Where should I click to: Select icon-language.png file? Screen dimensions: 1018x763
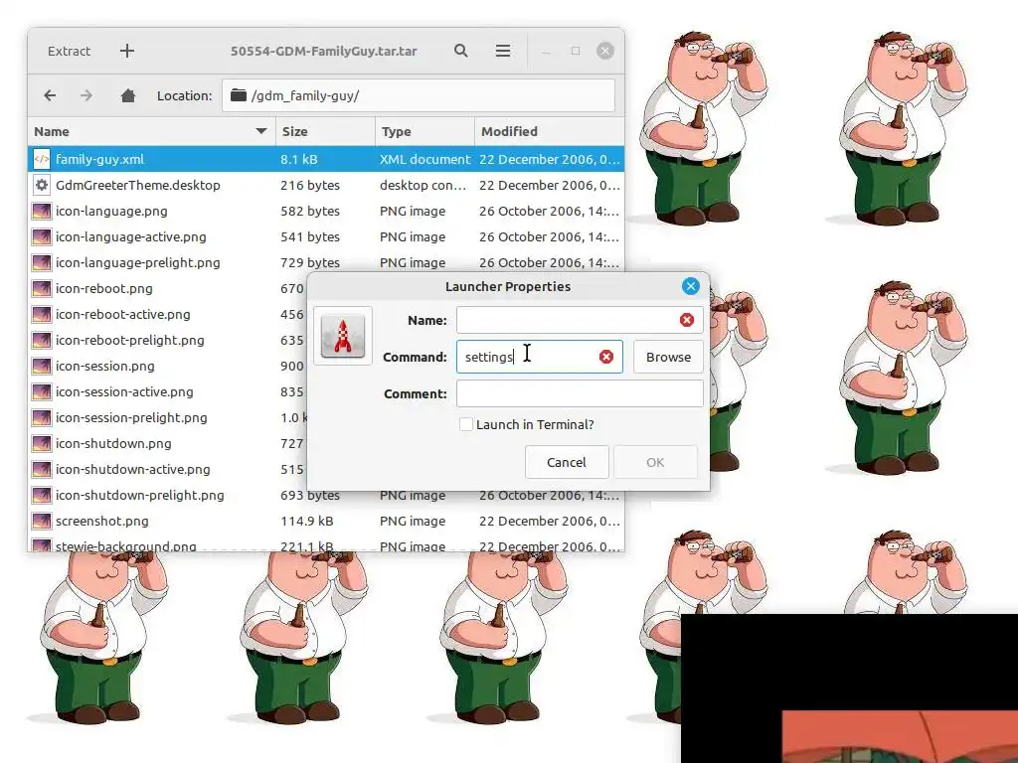326,211
